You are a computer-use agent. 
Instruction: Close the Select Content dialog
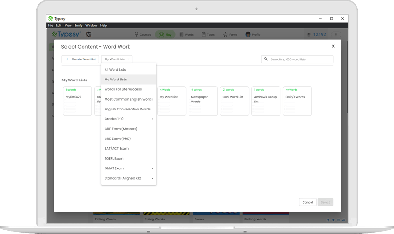pyautogui.click(x=333, y=46)
